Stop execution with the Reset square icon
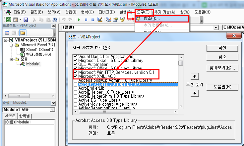Viewport: 244px width, 146px height. (x=93, y=20)
